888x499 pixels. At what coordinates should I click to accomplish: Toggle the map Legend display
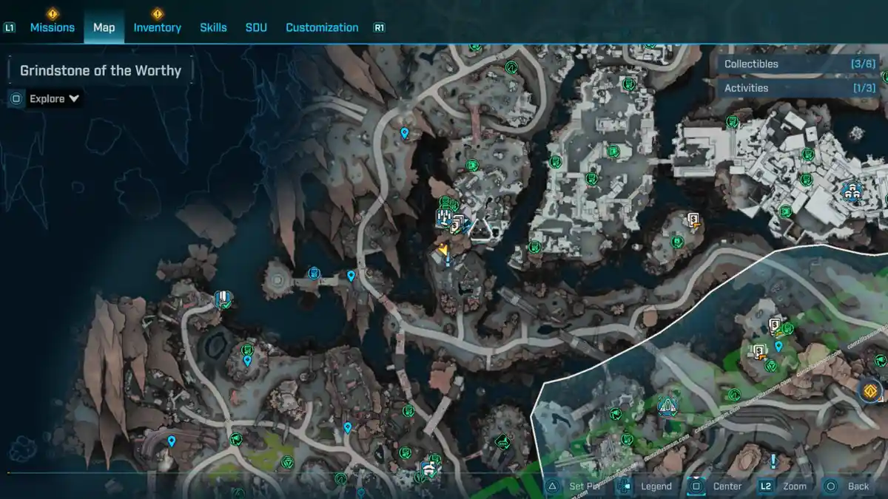(x=646, y=486)
